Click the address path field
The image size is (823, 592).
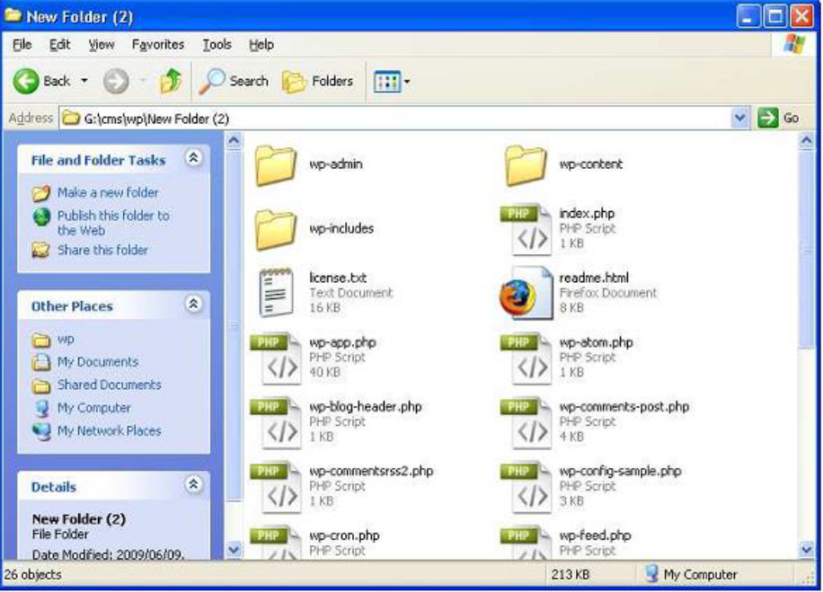[394, 119]
